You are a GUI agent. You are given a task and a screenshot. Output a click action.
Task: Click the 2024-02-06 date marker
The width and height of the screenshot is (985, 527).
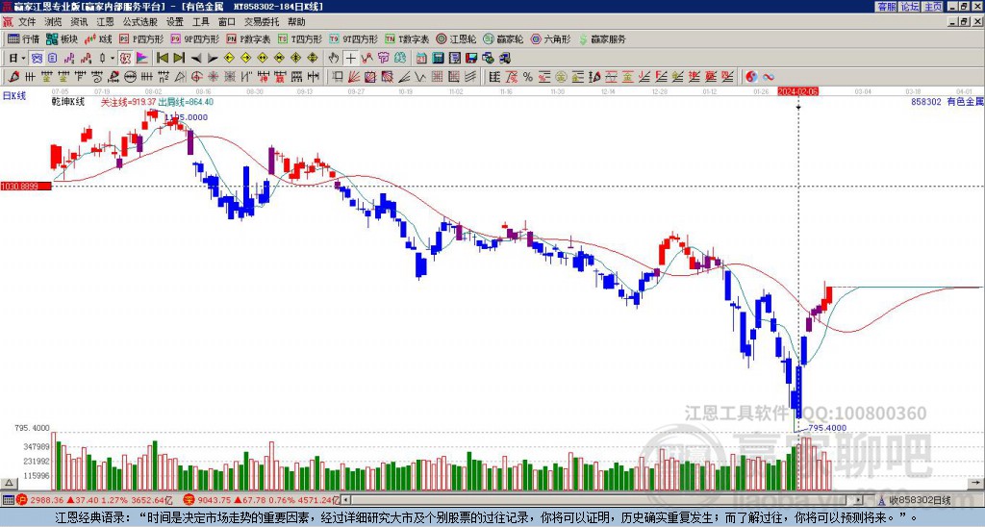(797, 91)
